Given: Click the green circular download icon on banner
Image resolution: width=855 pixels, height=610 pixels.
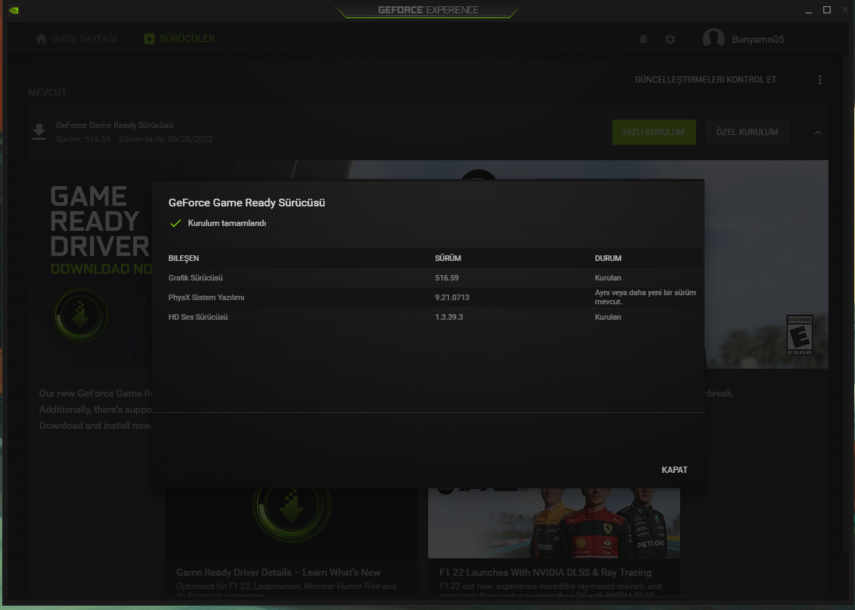Looking at the screenshot, I should click(80, 315).
